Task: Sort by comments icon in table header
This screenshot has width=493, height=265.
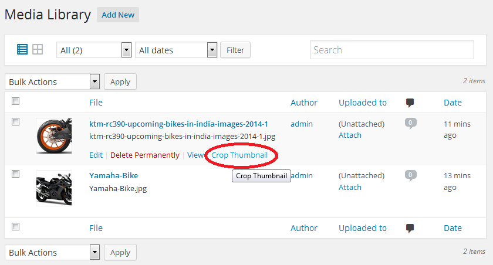Action: pyautogui.click(x=410, y=103)
